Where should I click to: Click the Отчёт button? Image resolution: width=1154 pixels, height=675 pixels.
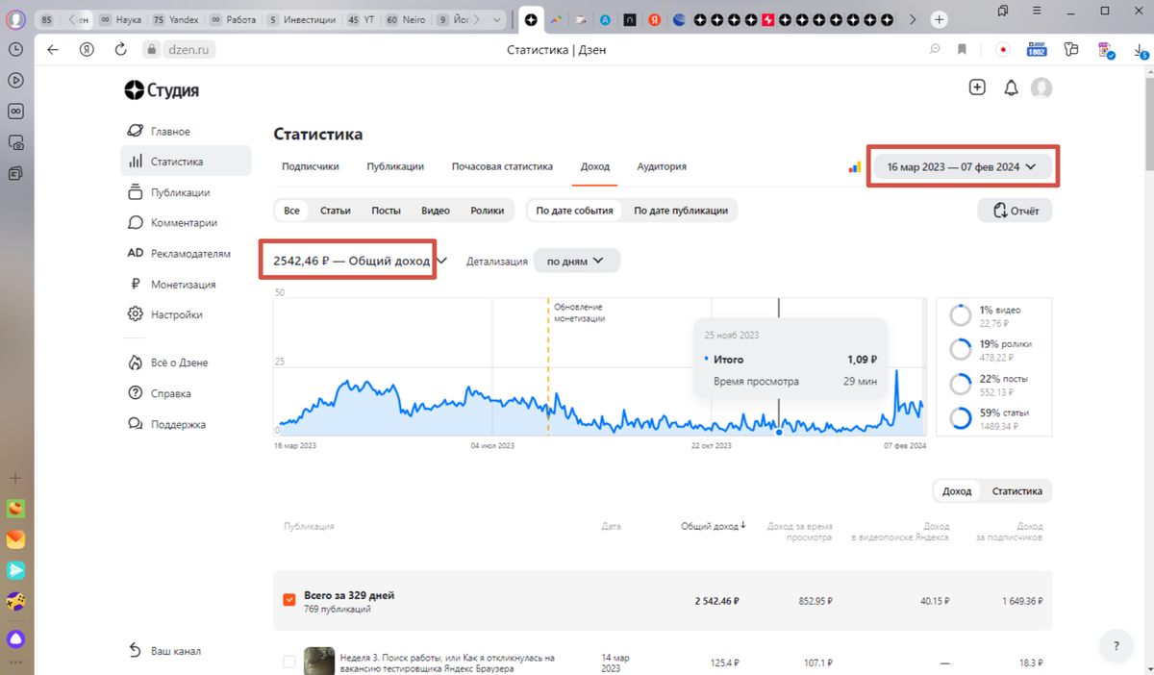click(1016, 211)
